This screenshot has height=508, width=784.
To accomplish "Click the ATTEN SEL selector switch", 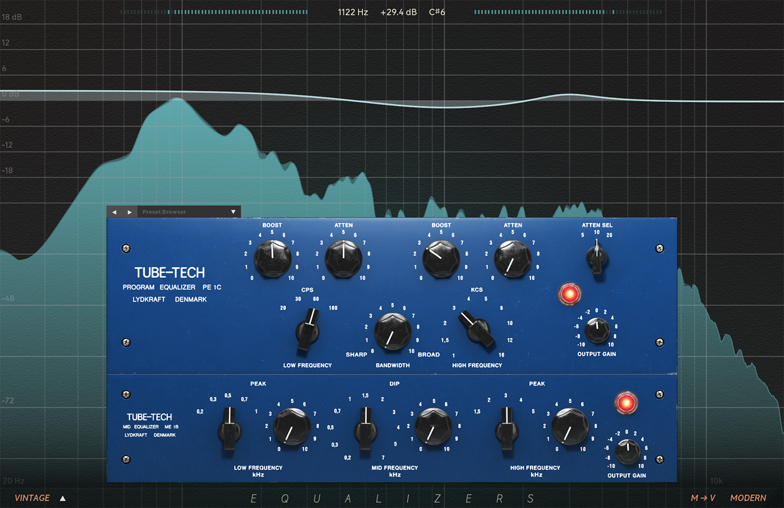I will click(596, 257).
